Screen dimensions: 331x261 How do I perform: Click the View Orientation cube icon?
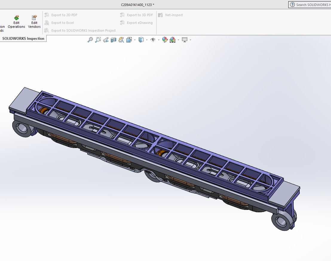tap(129, 40)
